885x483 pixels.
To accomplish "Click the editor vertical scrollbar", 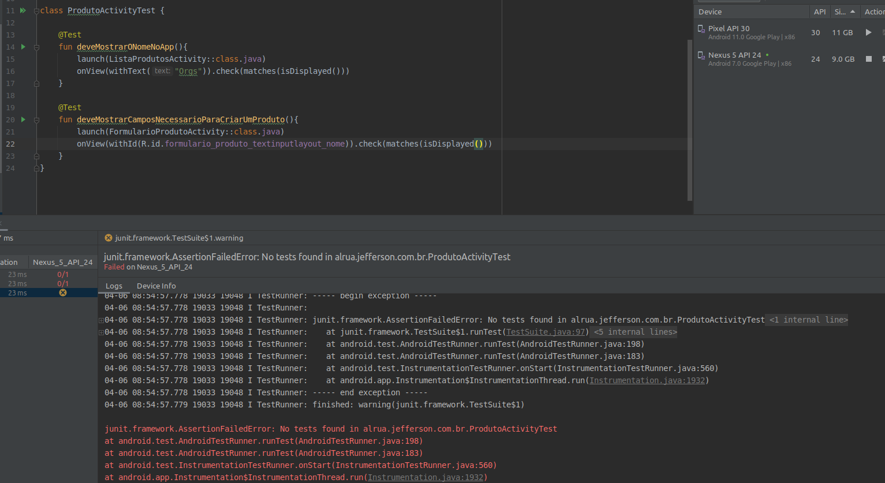I will pos(690,120).
